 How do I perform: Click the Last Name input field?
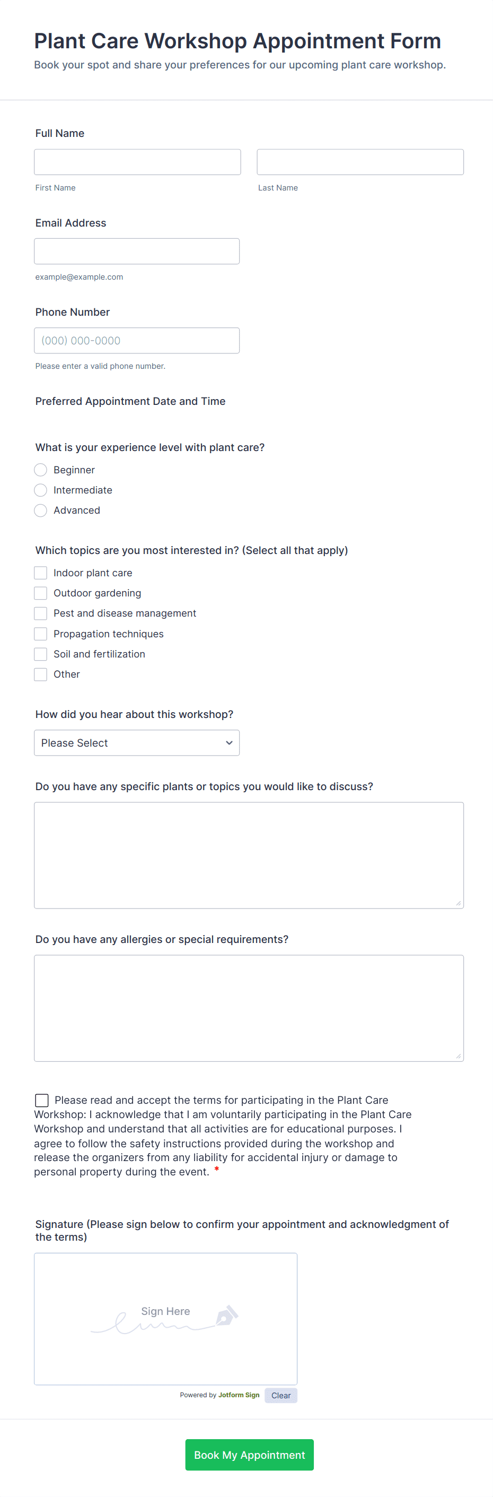point(360,162)
